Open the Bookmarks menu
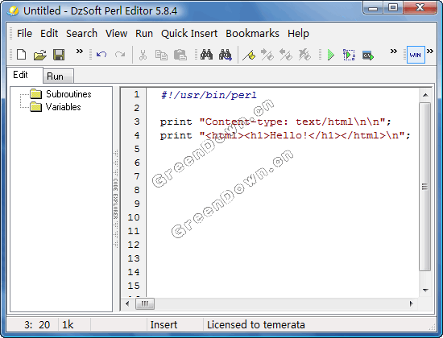Viewport: 443px width, 338px height. [252, 33]
